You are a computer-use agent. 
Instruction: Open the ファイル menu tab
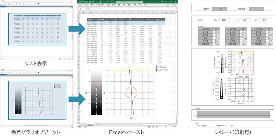pyautogui.click(x=81, y=5)
